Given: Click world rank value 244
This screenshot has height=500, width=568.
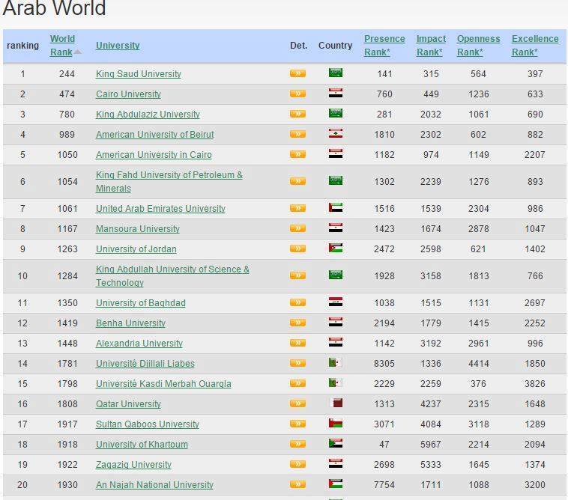Looking at the screenshot, I should coord(67,74).
